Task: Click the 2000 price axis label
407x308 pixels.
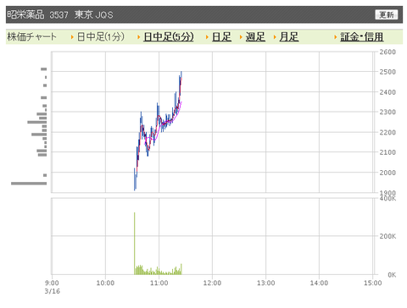Action: [387, 173]
